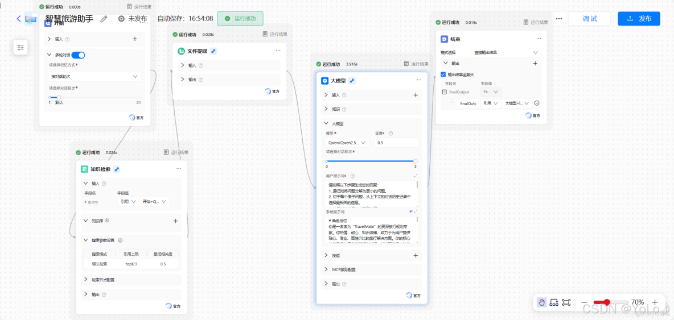Image resolution: width=674 pixels, height=320 pixels.
Task: View 运行结果 of the 结束 node
Action: tap(536, 22)
